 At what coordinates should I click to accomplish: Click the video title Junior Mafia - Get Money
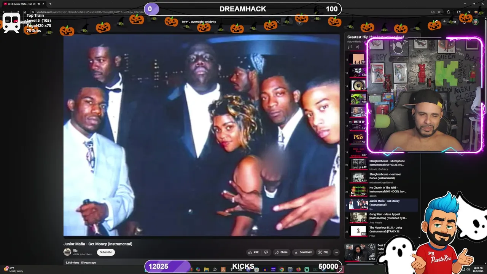pos(98,244)
